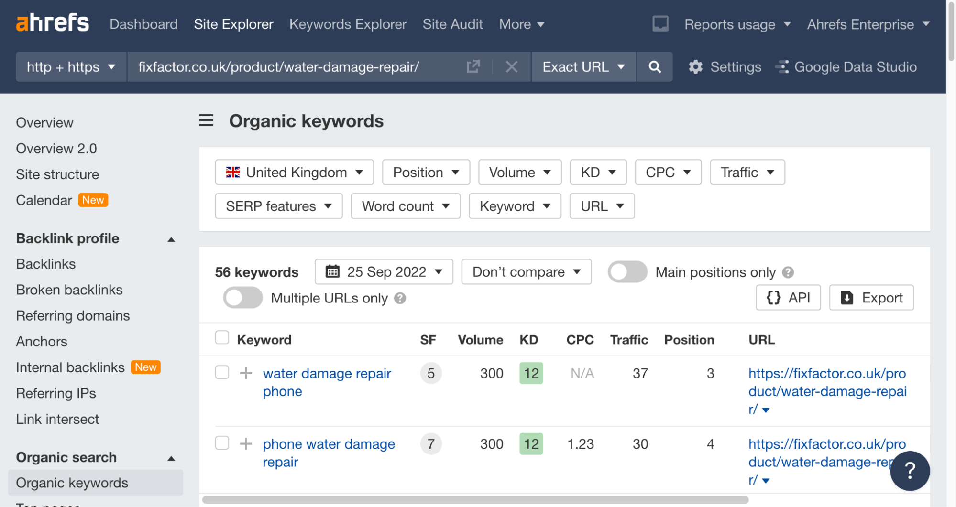956x507 pixels.
Task: Turn on 'Multiple URLs only'
Action: coord(242,297)
